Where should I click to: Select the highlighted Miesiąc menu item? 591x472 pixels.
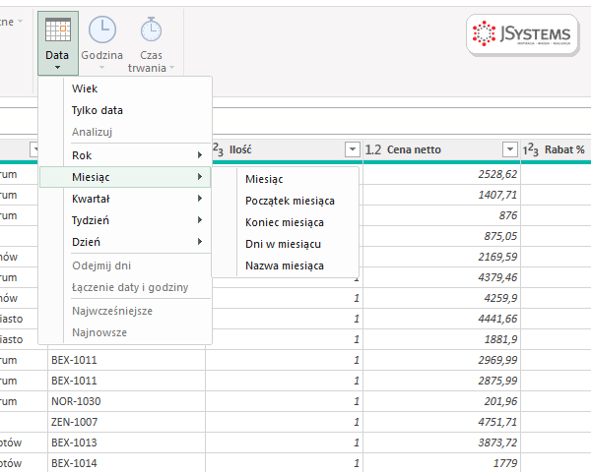coord(125,177)
